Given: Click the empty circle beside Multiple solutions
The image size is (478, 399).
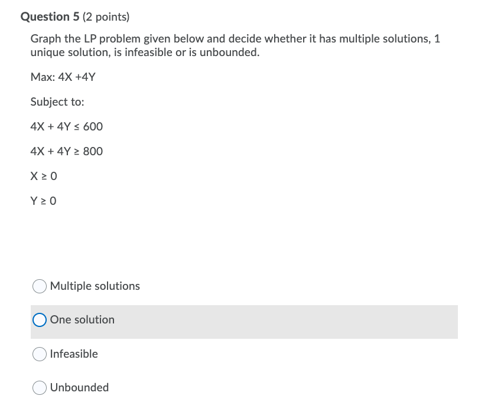Looking at the screenshot, I should 40,286.
